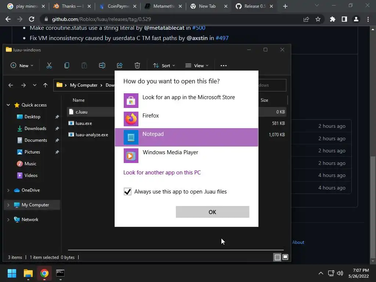Click the Share icon in Explorer toolbar
The image size is (376, 282).
[x=120, y=65]
